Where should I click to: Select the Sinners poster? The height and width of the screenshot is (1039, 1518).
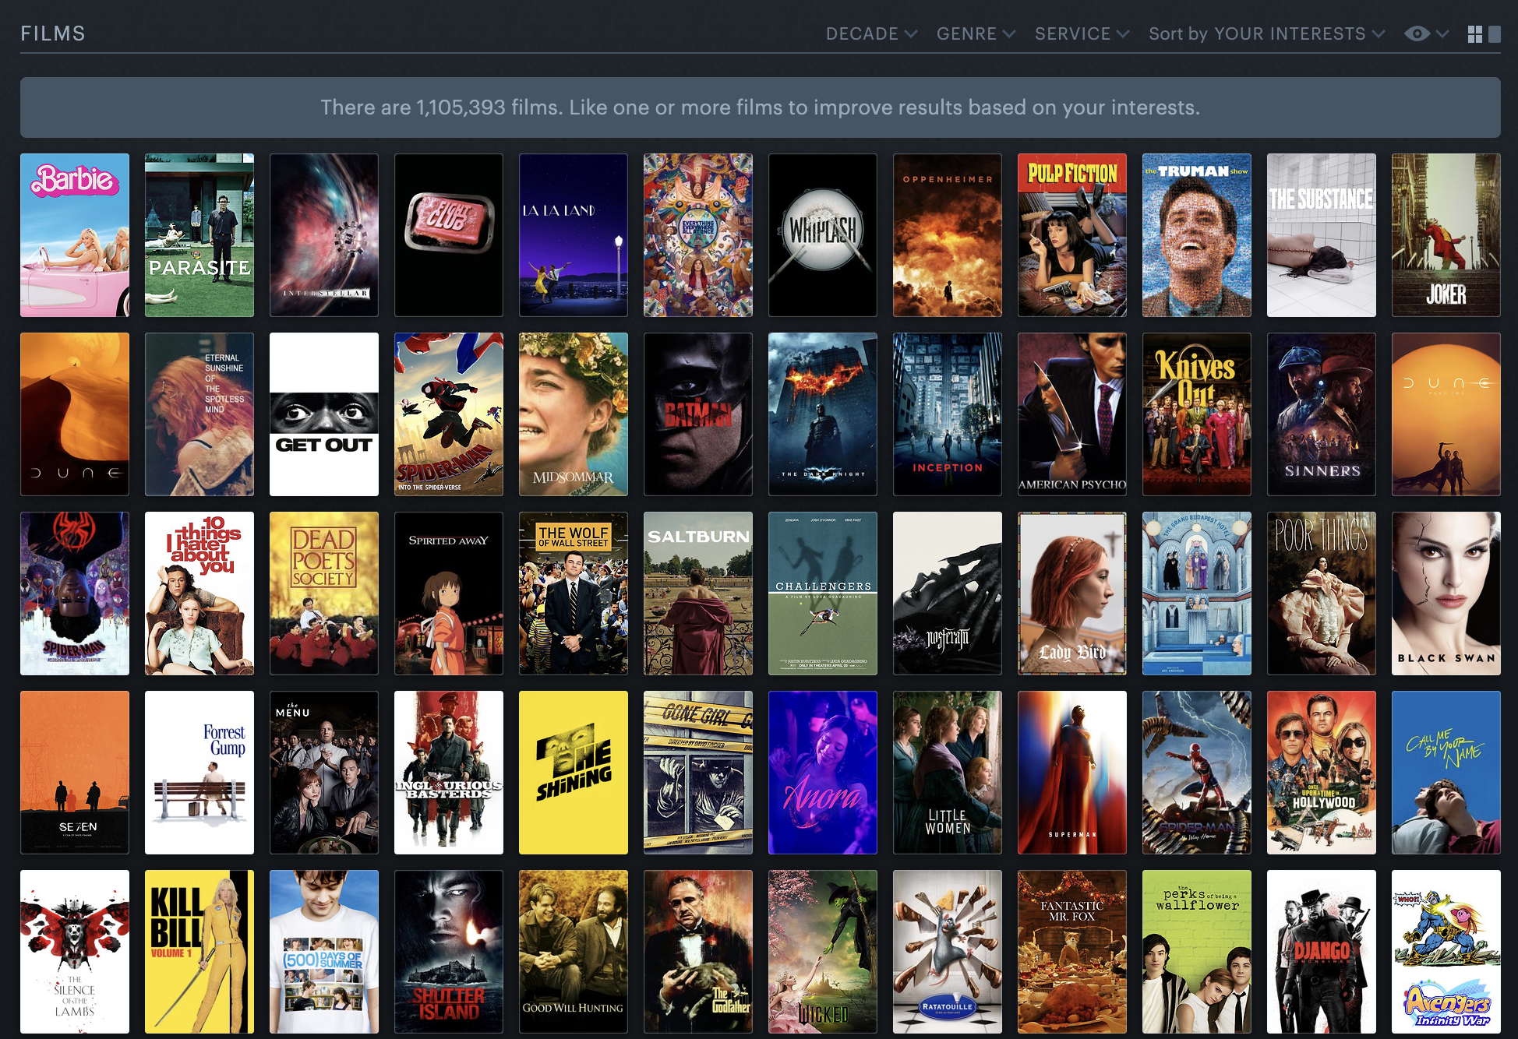[x=1322, y=414]
